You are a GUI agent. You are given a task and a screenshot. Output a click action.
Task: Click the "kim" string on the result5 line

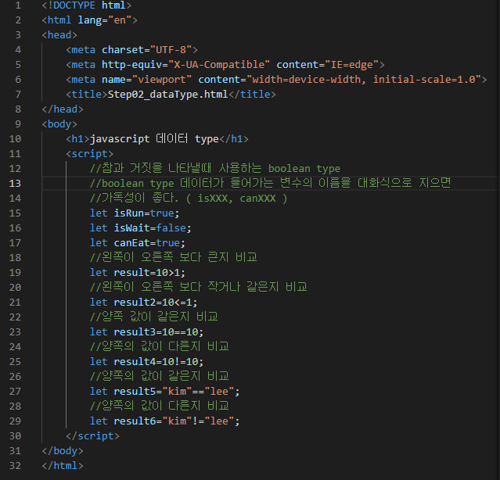click(x=177, y=392)
